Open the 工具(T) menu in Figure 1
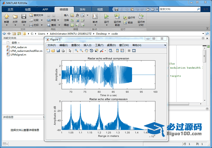The width and height of the screenshot is (212, 148). [99, 45]
